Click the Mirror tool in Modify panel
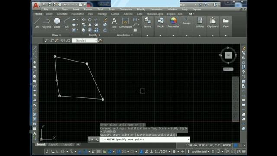The image size is (277, 156). 90,25
